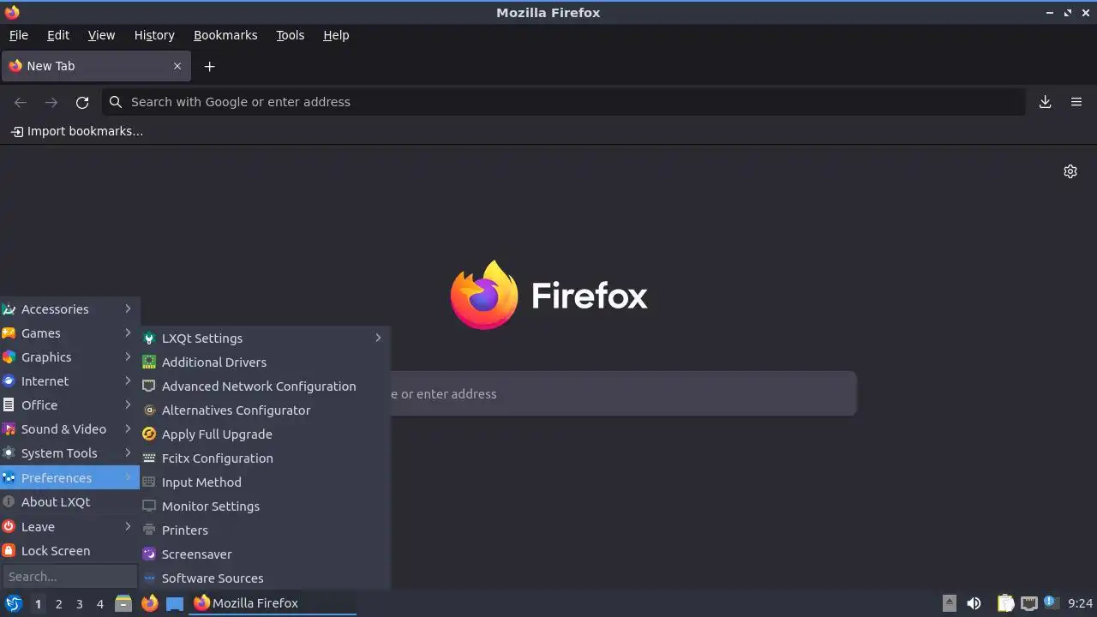1097x617 pixels.
Task: Open the Tools menu
Action: 291,35
